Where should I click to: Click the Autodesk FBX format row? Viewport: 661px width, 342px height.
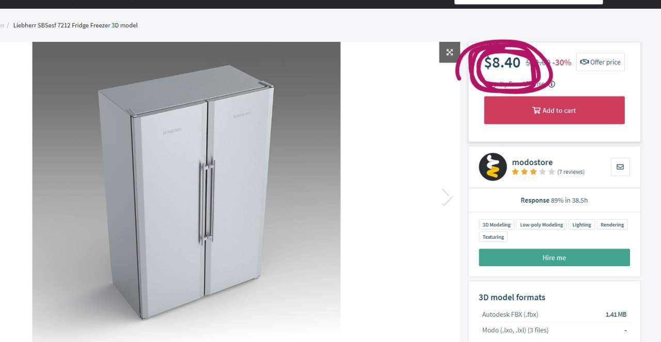[554, 314]
